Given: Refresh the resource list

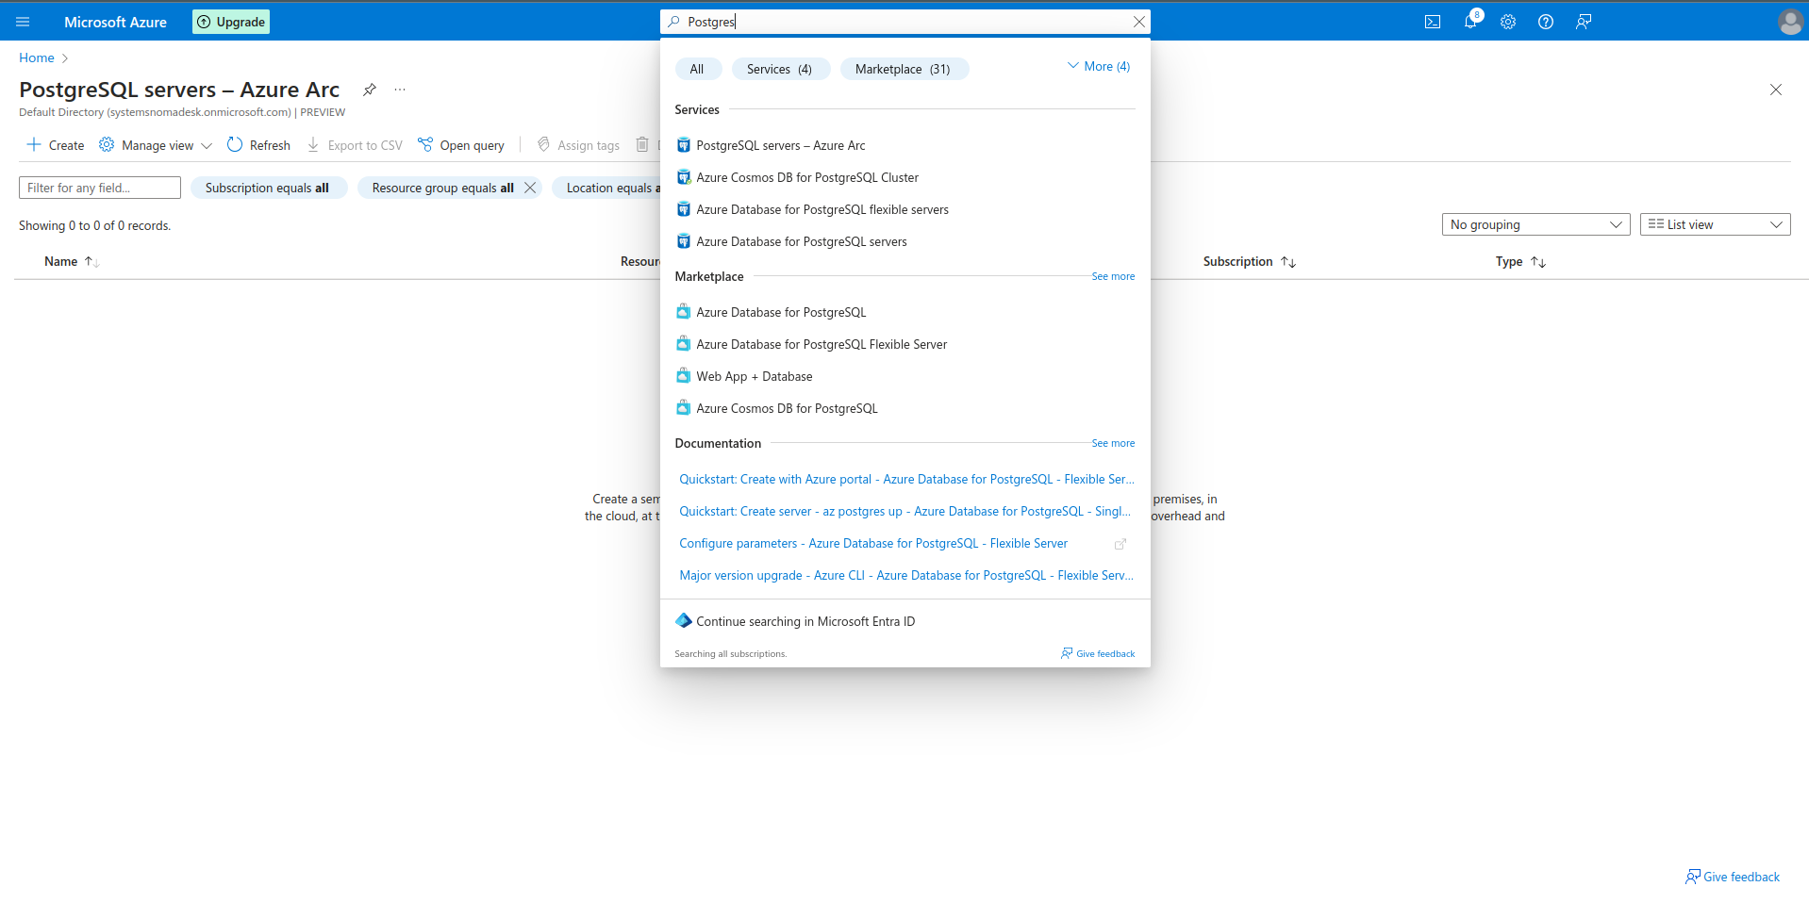Looking at the screenshot, I should click(x=258, y=145).
